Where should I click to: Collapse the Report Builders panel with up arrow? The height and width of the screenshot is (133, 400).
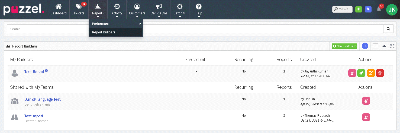[x=384, y=46]
